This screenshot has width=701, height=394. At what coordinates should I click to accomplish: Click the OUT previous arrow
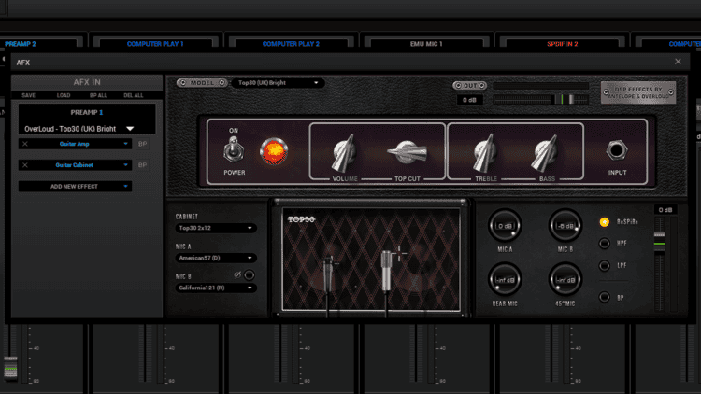[458, 85]
